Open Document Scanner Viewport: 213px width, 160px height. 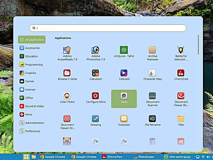(153, 99)
